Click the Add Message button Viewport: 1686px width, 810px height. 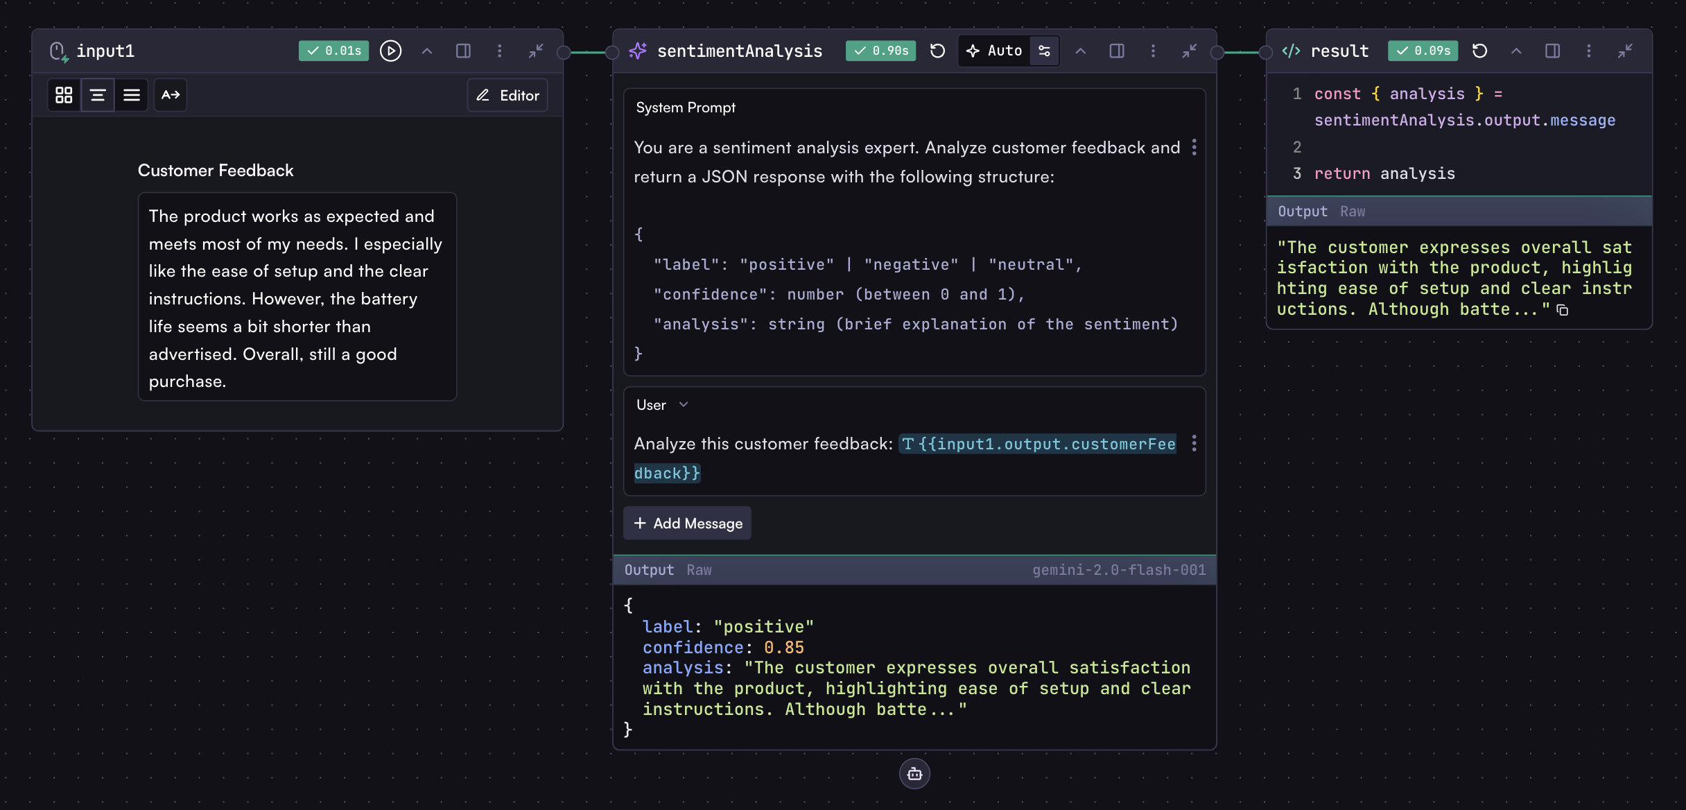tap(687, 524)
